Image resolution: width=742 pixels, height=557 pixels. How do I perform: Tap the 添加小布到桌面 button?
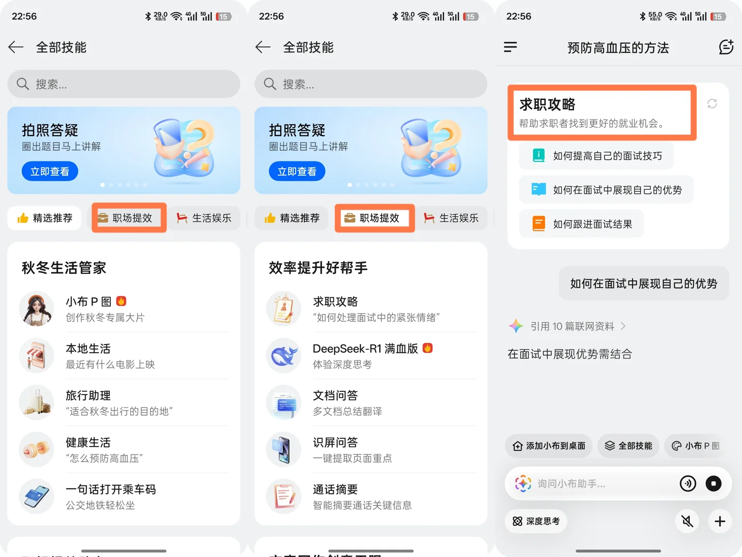point(548,446)
